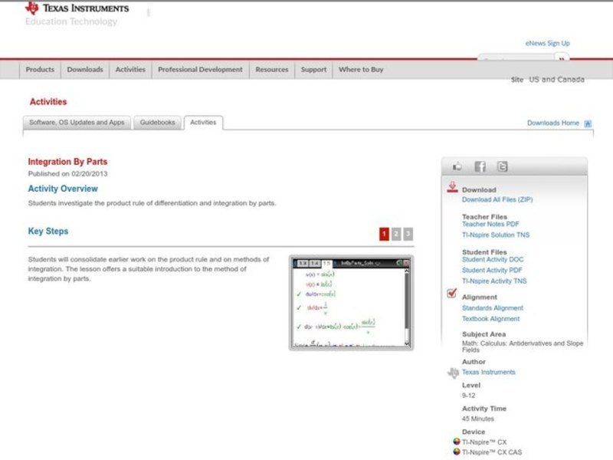The height and width of the screenshot is (460, 613).
Task: Click the Alignment checkmark icon
Action: (x=452, y=294)
